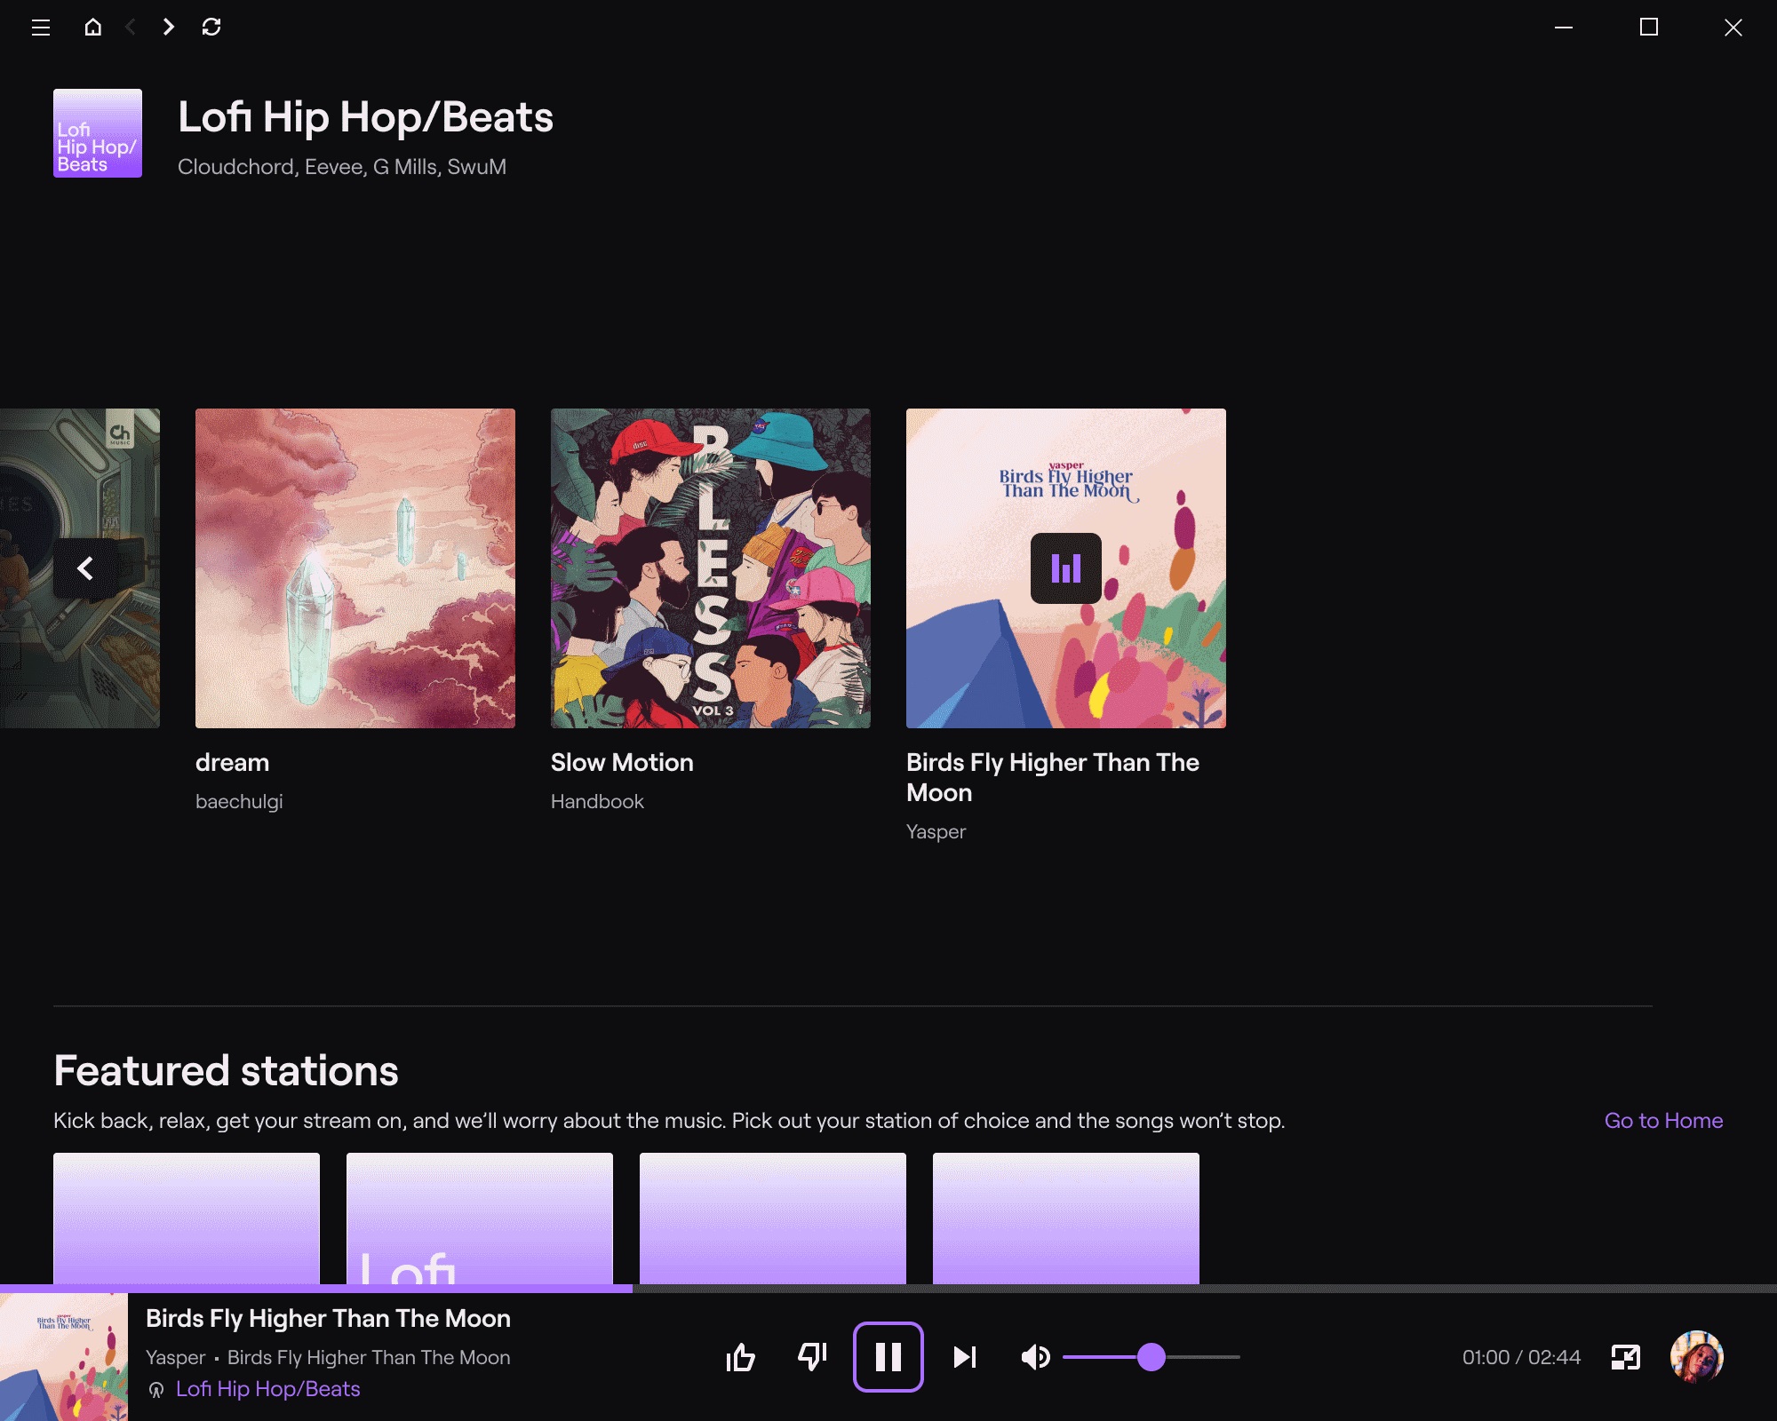Image resolution: width=1777 pixels, height=1421 pixels.
Task: Open Birds Fly Higher Than The Moon card title
Action: [x=1053, y=777]
